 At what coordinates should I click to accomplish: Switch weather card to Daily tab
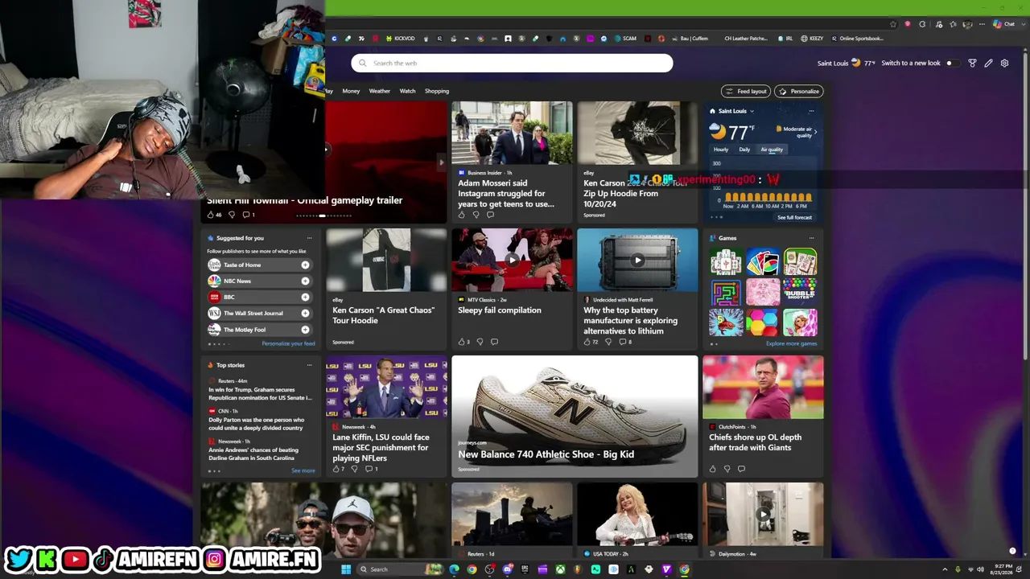click(x=744, y=150)
